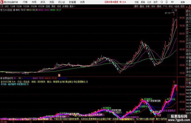Expand the 更多 periods dropdown
191x123 pixels.
point(72,6)
